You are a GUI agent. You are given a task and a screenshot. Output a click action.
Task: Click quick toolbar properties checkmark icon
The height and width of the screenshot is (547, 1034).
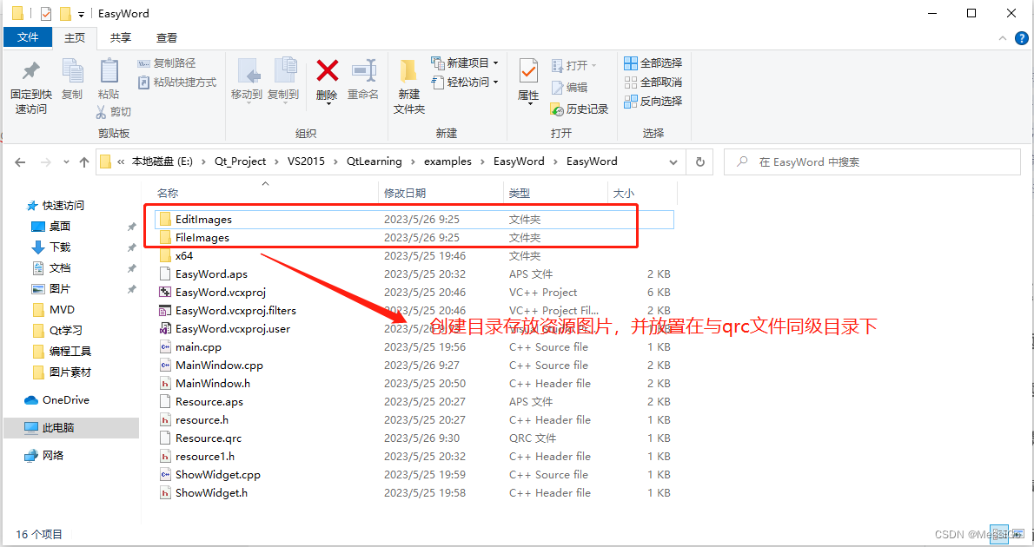pos(45,13)
